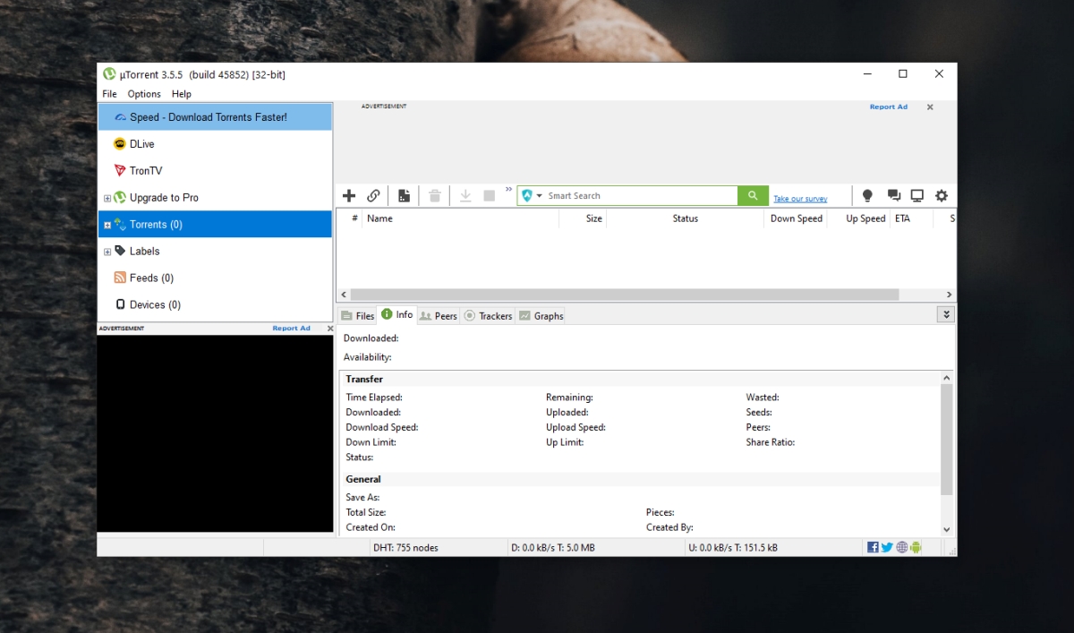This screenshot has height=633, width=1074.
Task: Click right arrow of the horizontal scrollbar
Action: pyautogui.click(x=949, y=295)
